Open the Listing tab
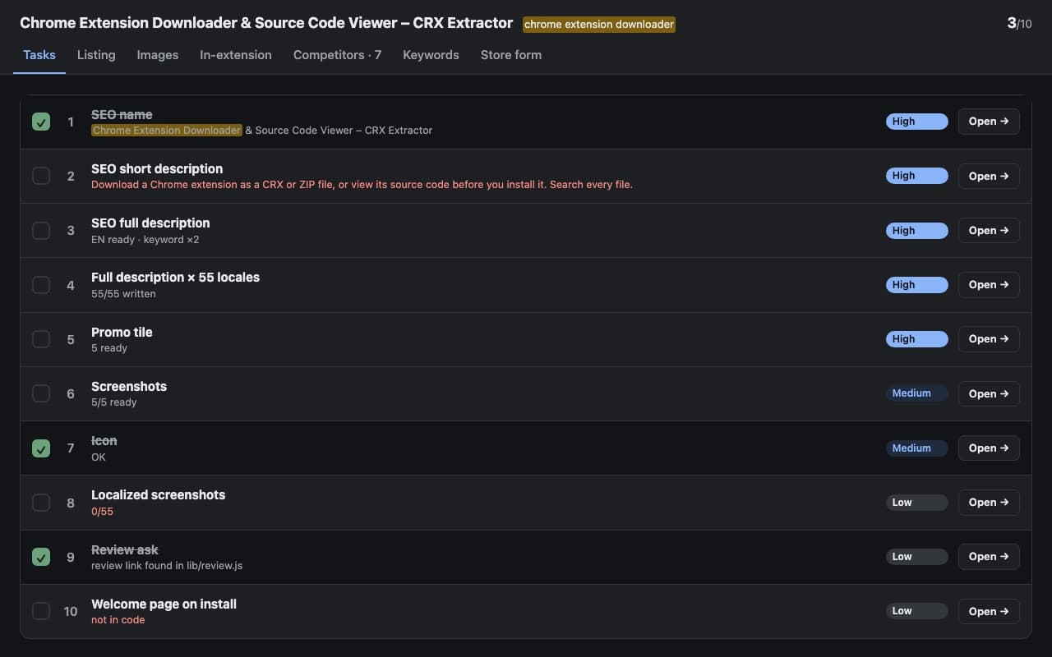Image resolution: width=1052 pixels, height=657 pixels. coord(96,55)
